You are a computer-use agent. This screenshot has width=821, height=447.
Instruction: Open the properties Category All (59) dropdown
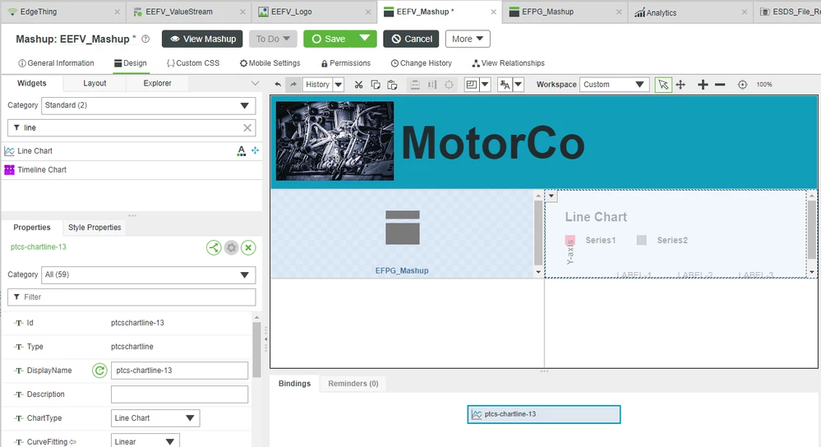[148, 274]
